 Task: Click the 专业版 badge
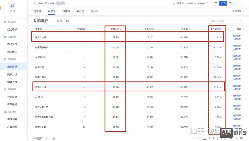[x=60, y=3]
